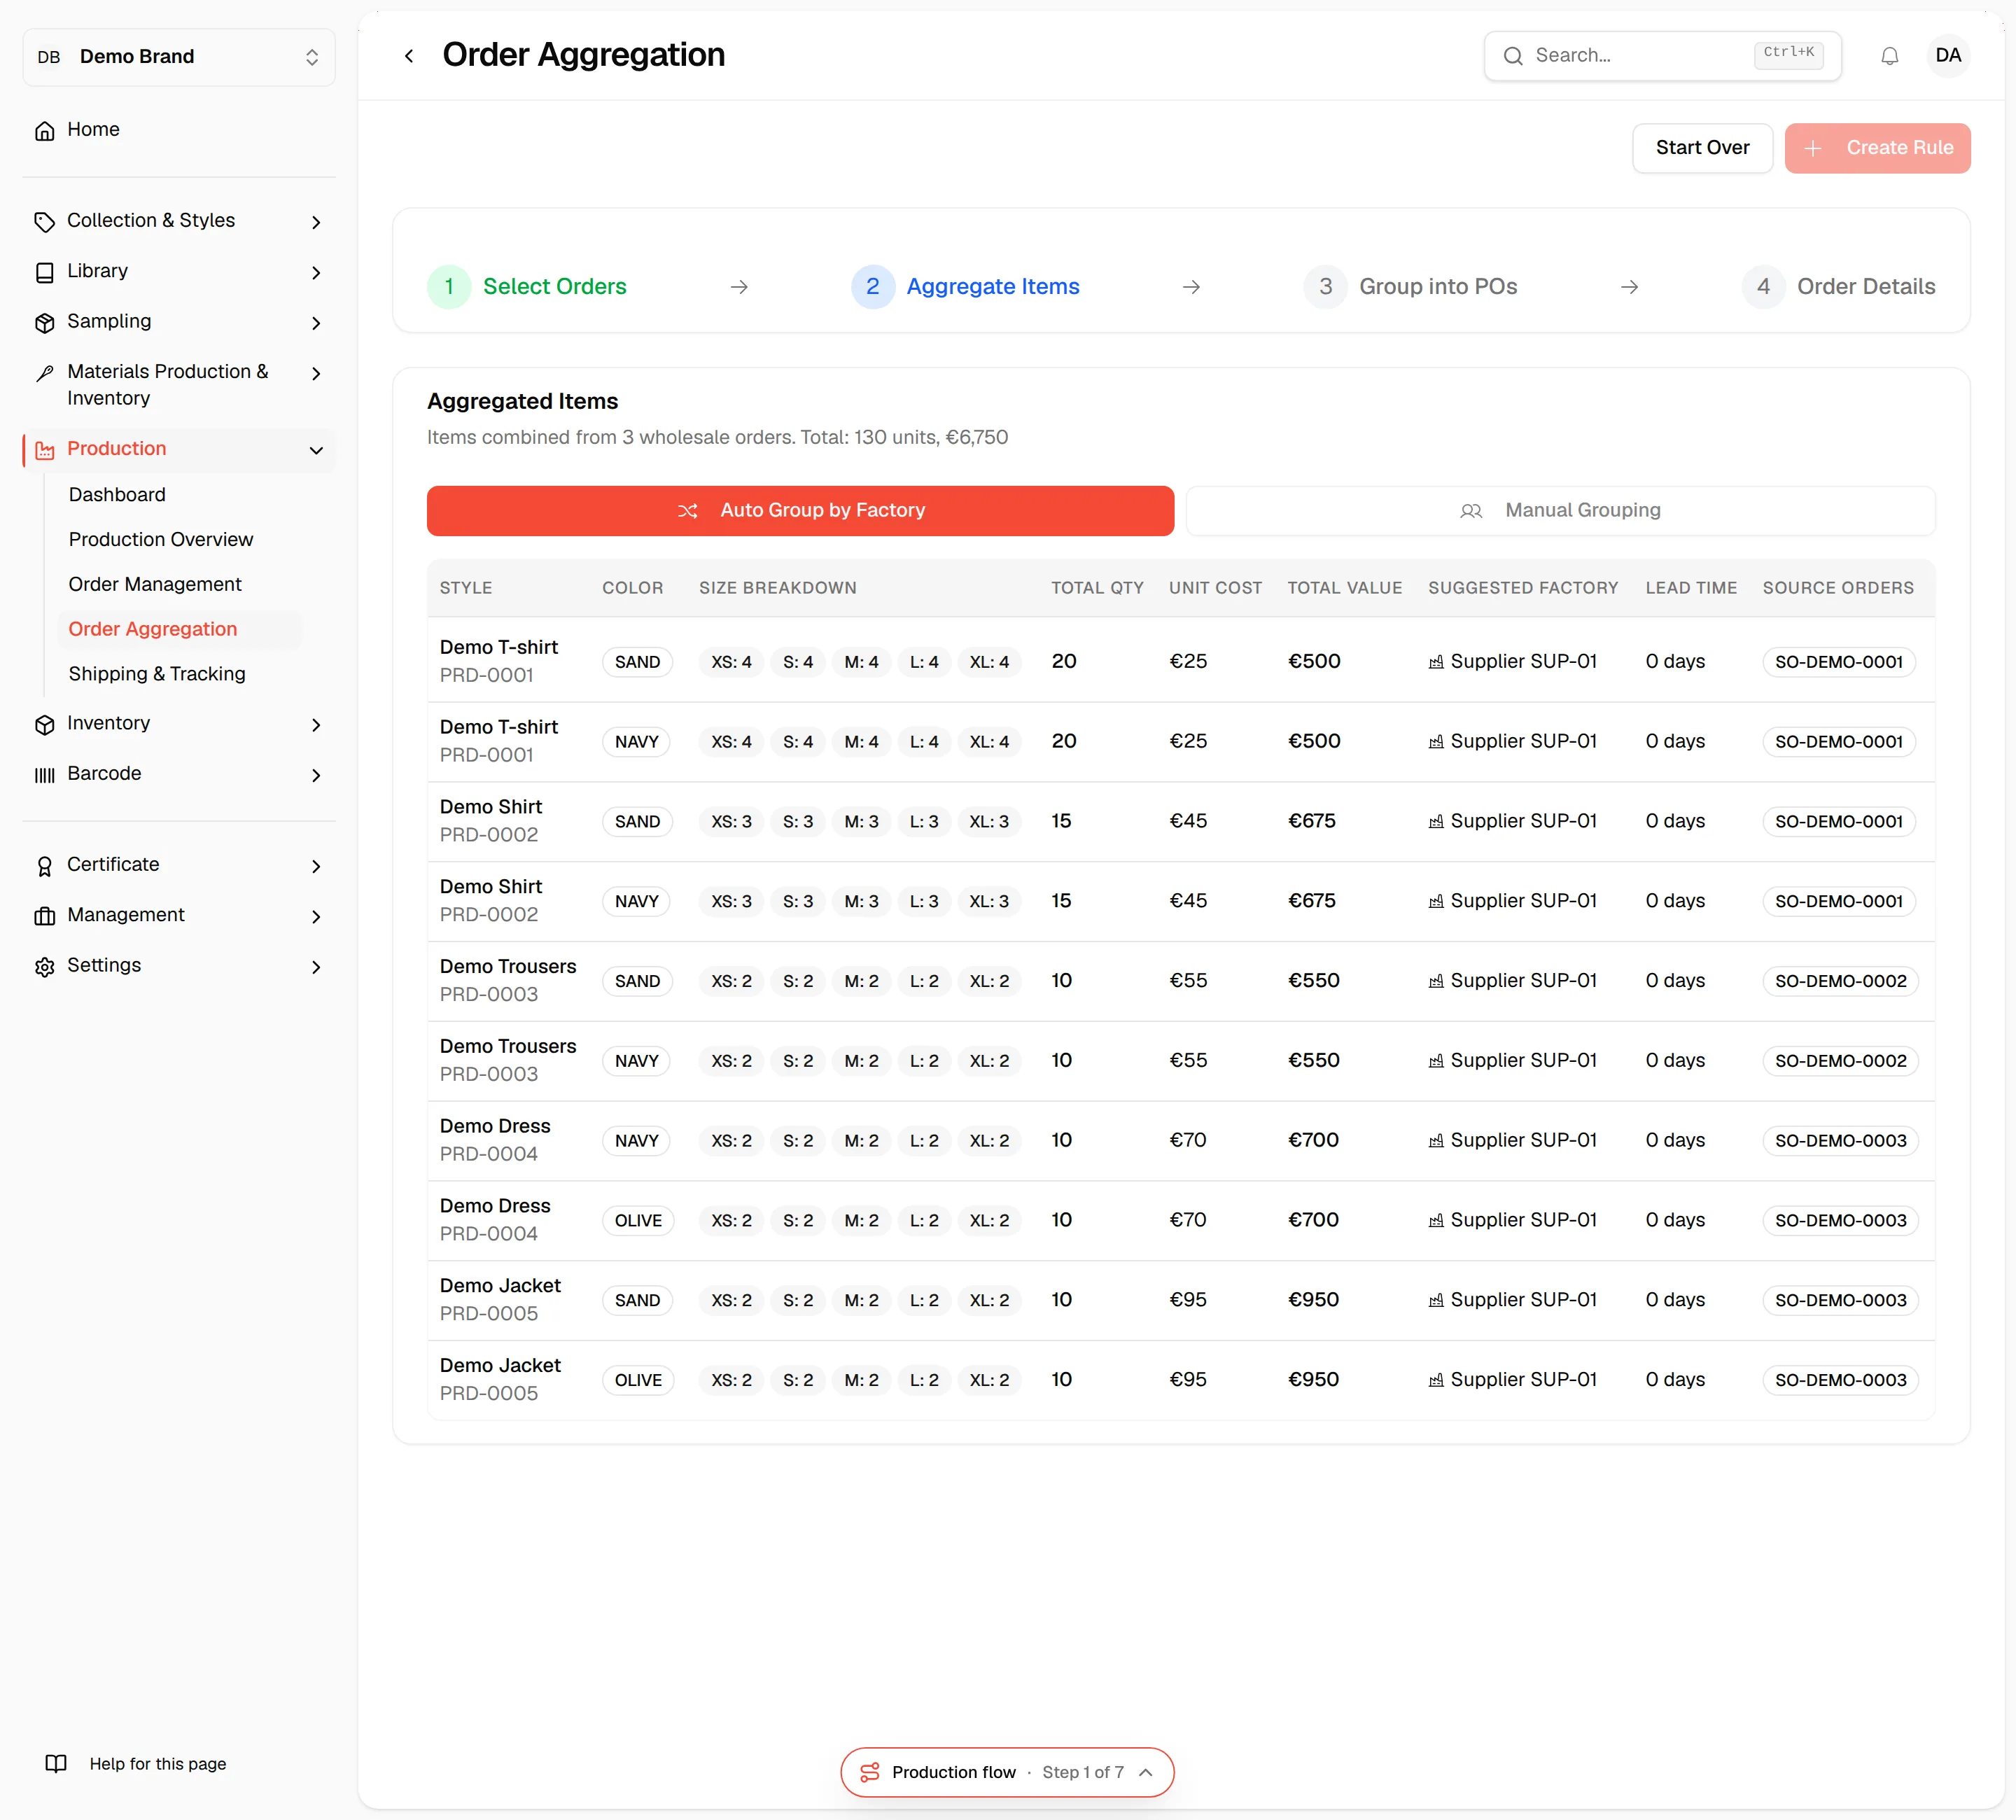
Task: Click the Production factory icon
Action: tap(45, 450)
